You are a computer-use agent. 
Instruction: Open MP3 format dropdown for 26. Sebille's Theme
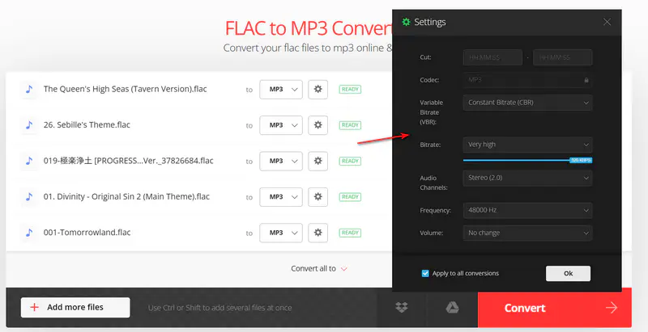coord(281,125)
